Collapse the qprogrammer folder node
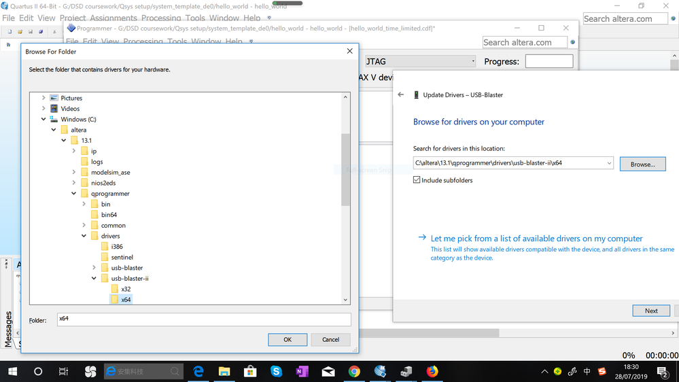The image size is (679, 382). pyautogui.click(x=73, y=193)
